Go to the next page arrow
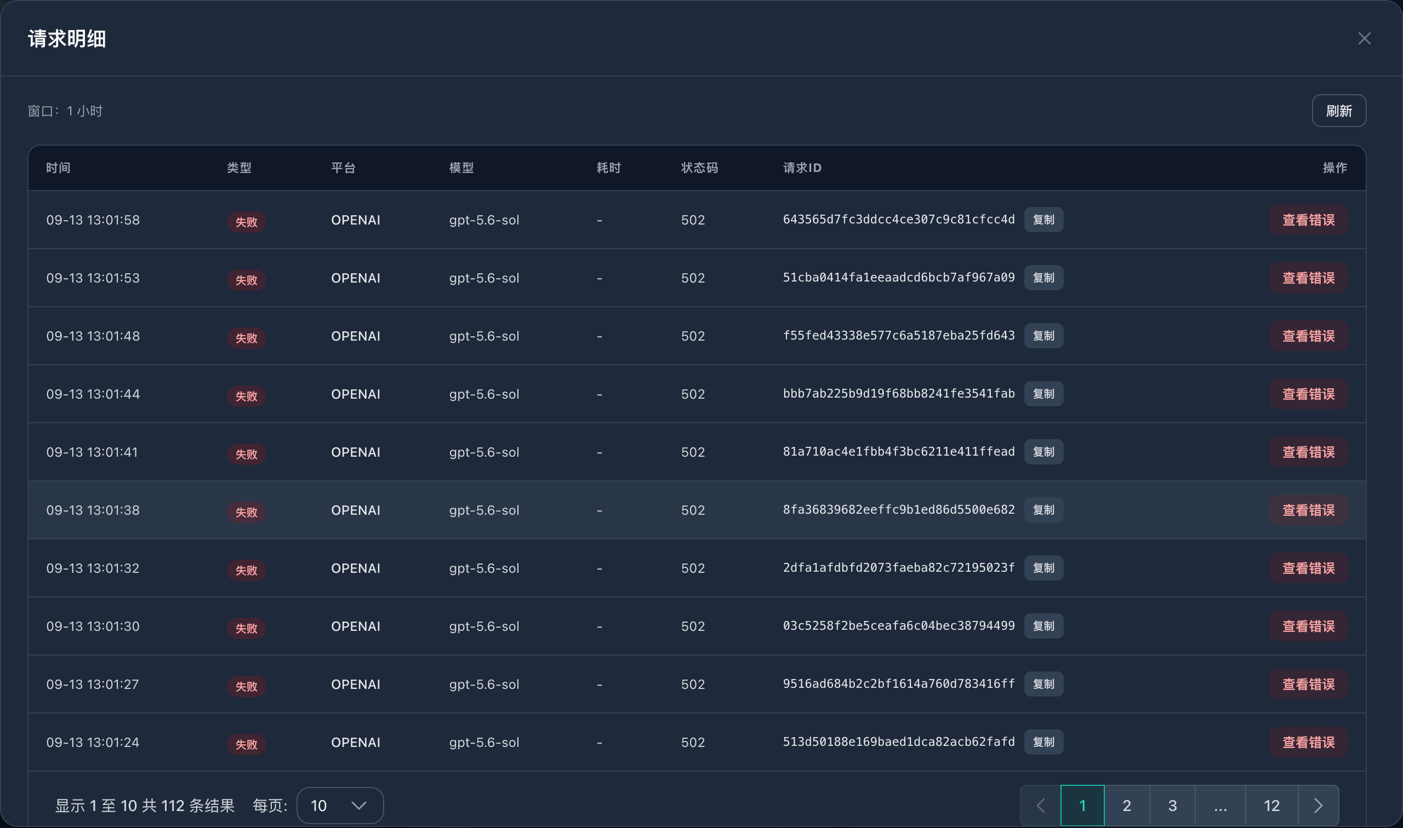This screenshot has width=1403, height=828. 1318,806
